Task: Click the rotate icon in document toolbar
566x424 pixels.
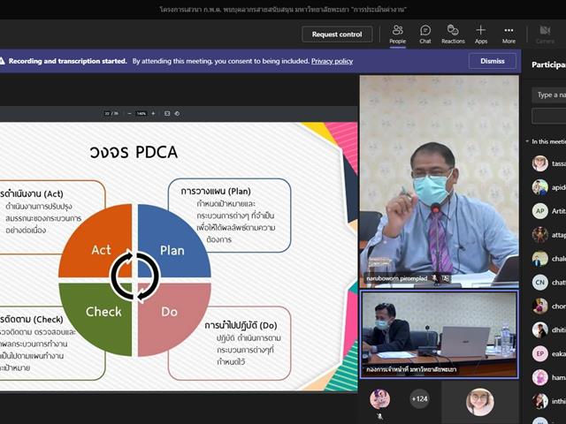Action: click(177, 114)
